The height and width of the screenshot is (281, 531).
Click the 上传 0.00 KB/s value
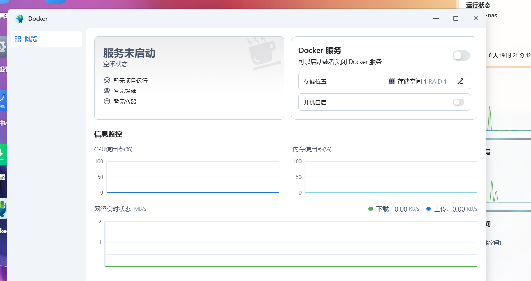point(464,209)
